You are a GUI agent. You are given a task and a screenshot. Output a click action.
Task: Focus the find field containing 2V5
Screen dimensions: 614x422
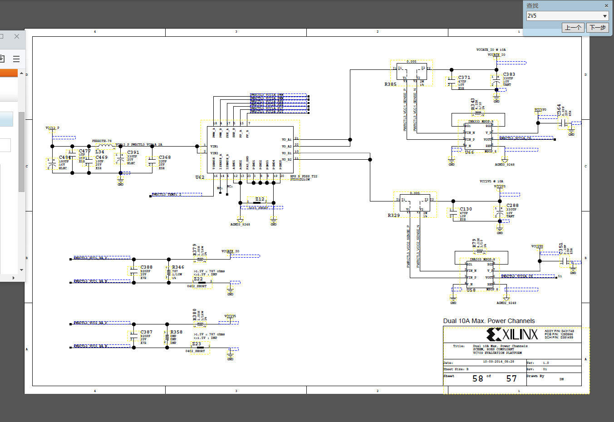pyautogui.click(x=564, y=15)
